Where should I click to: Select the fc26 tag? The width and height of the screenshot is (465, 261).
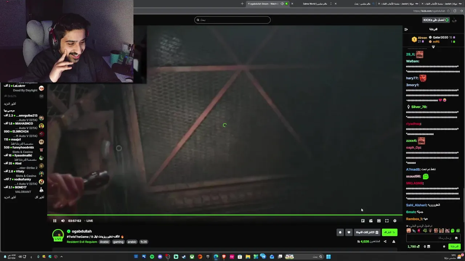point(143,242)
